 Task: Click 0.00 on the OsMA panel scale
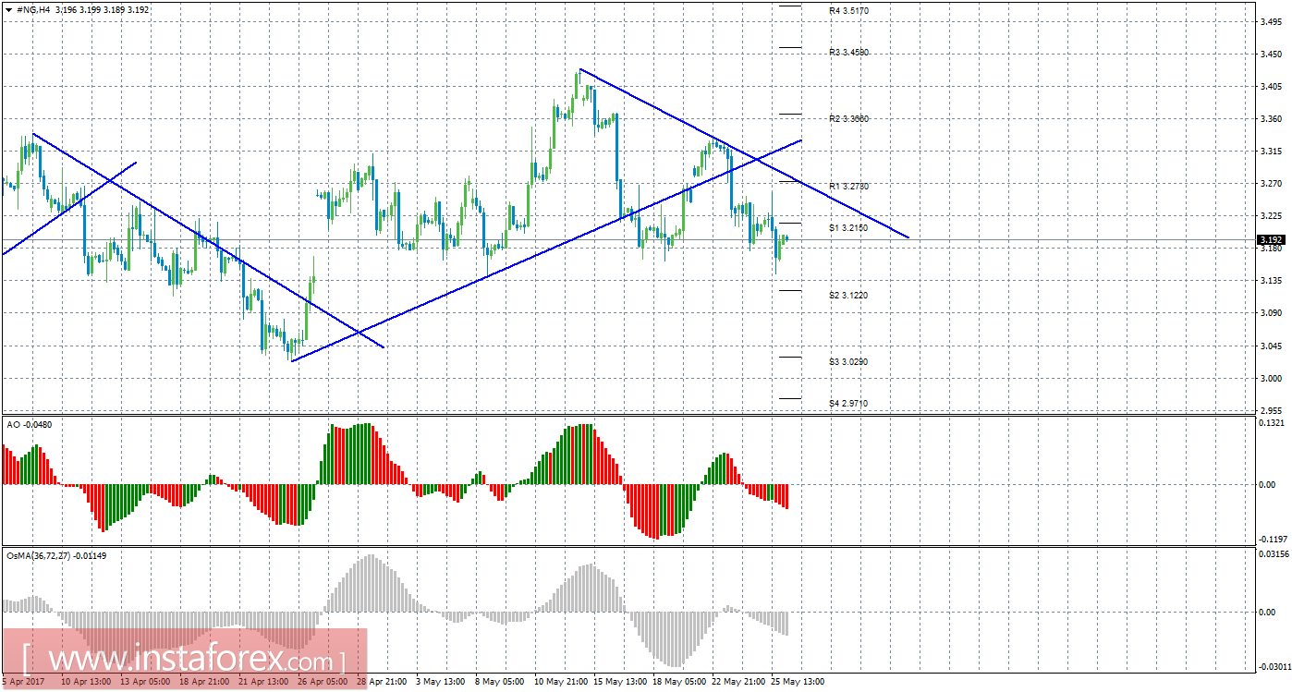click(1268, 612)
